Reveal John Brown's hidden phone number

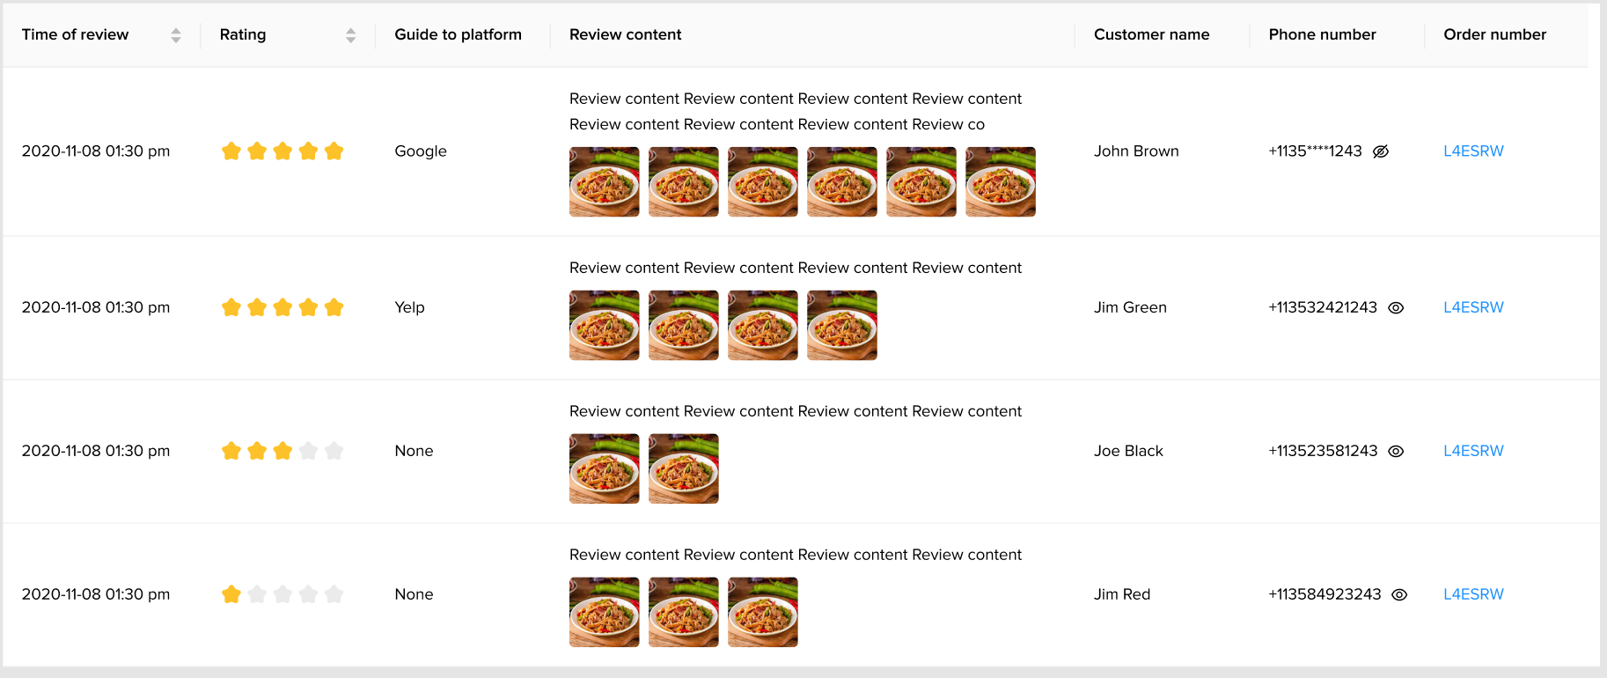[1381, 151]
